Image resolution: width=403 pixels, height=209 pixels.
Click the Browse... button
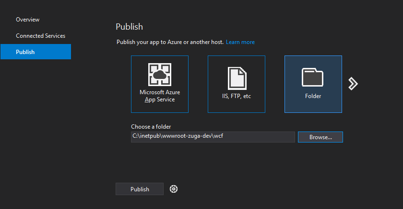pos(320,137)
